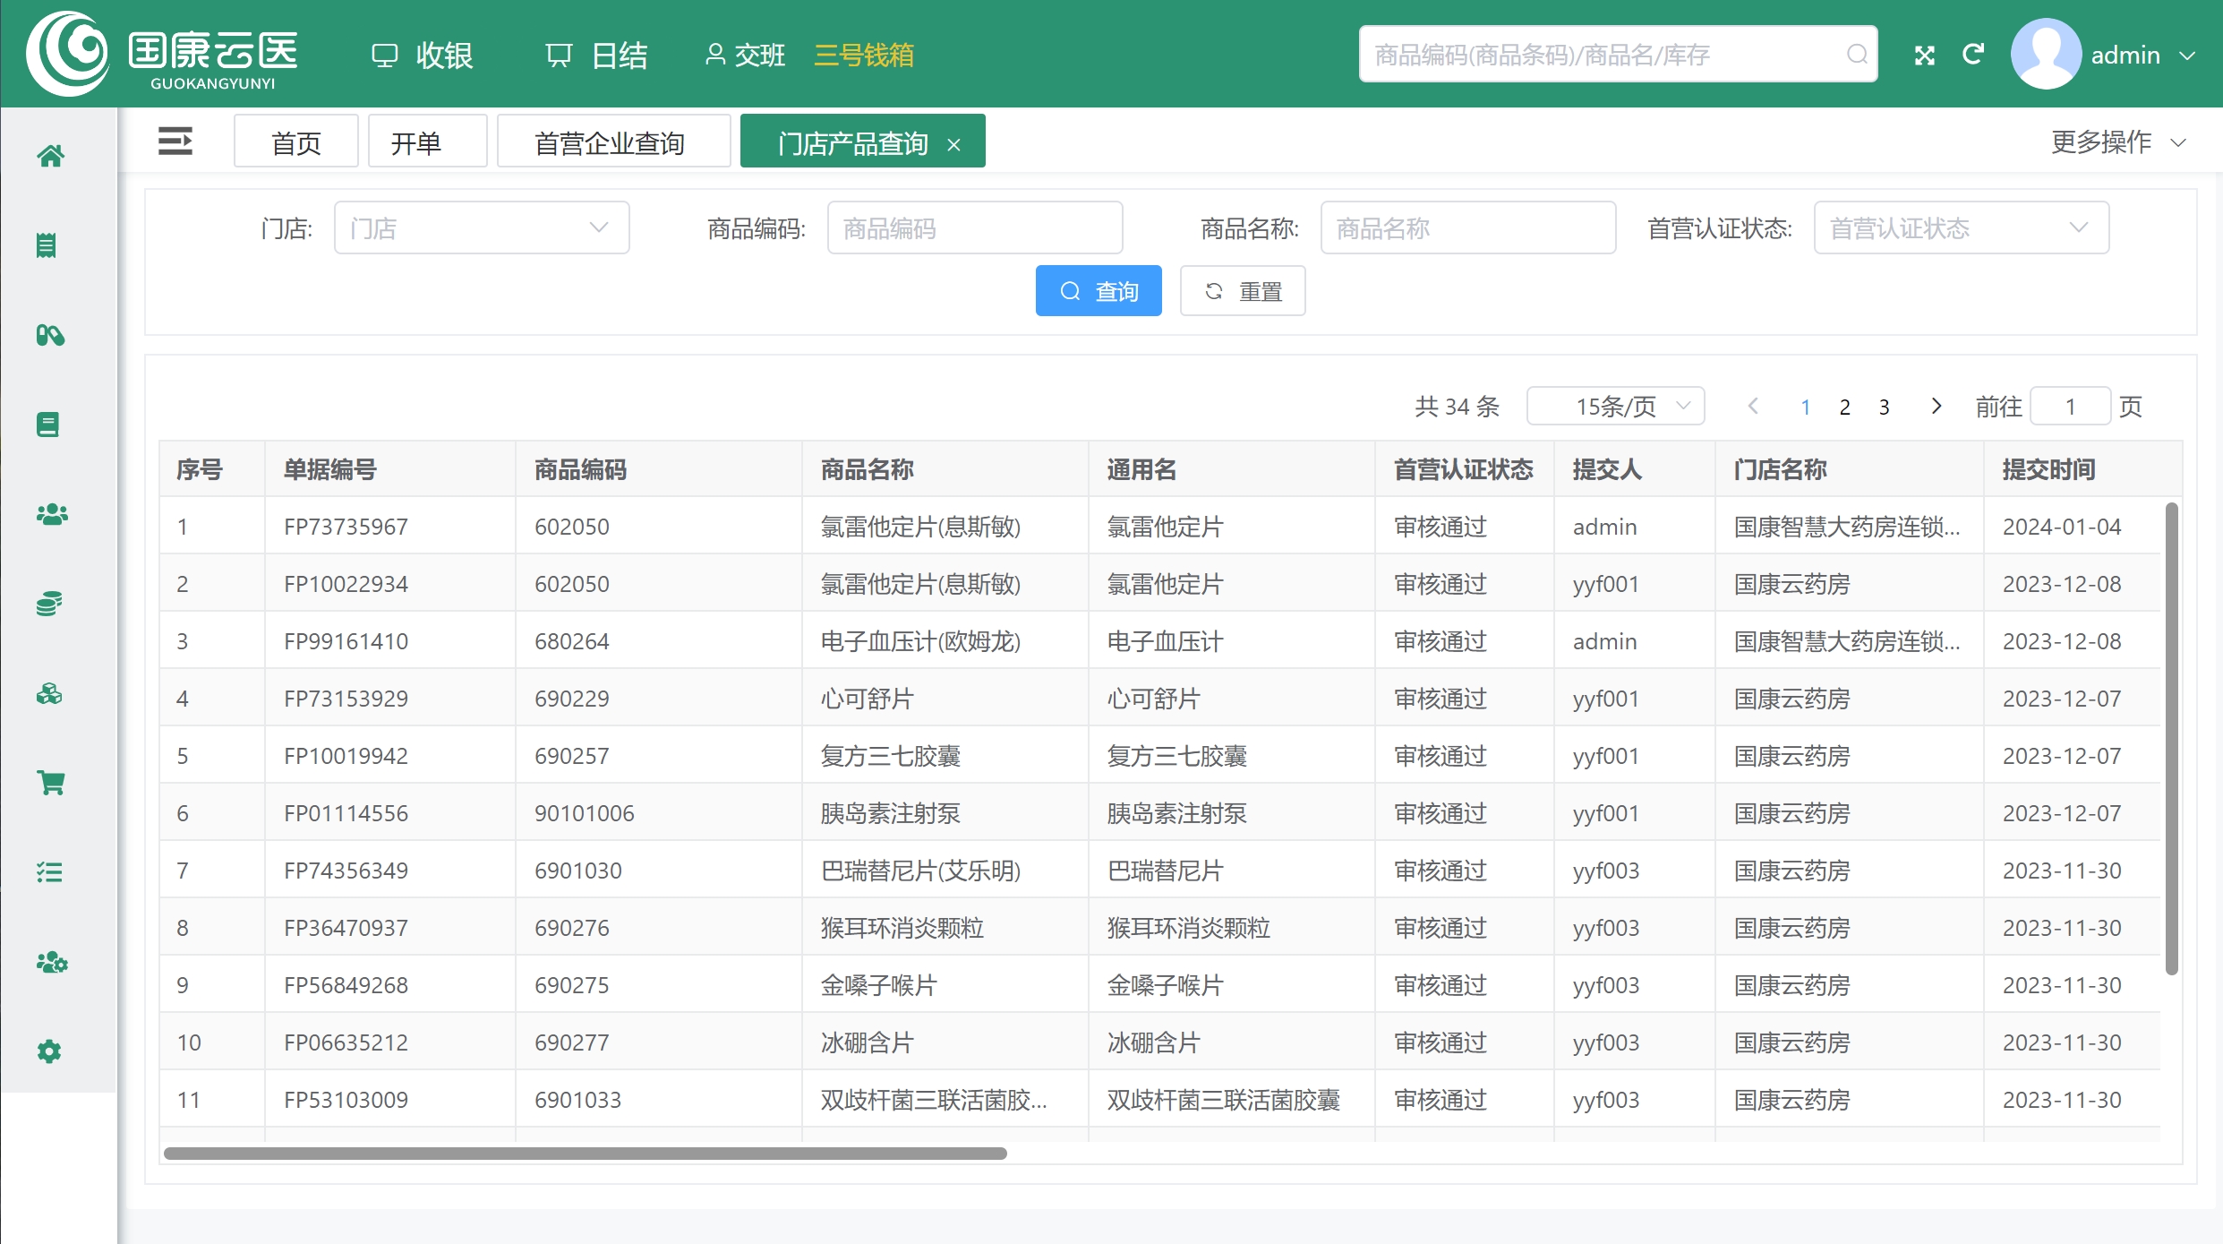Screen dimensions: 2223x1244
Task: Open the settings gear at sidebar bottom
Action: click(50, 1051)
